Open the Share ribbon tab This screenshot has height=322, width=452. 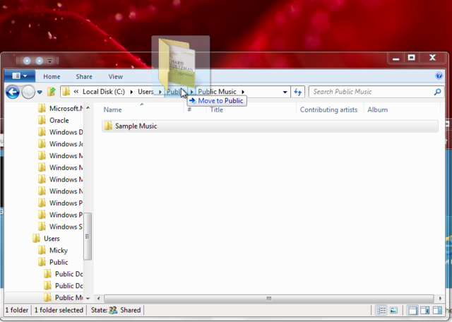tap(84, 76)
